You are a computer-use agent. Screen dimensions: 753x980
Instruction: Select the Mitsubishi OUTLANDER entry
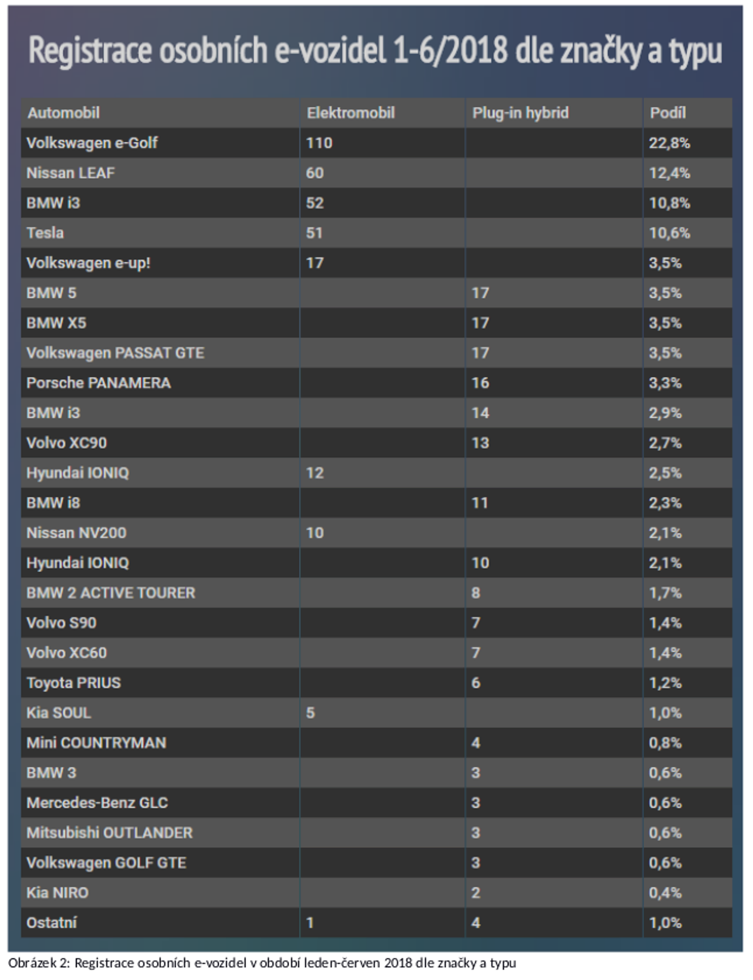[x=109, y=833]
